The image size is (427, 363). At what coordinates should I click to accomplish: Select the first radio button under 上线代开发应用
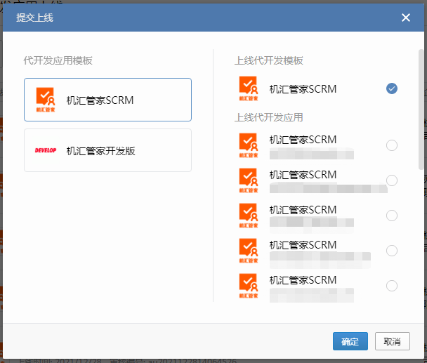(392, 145)
